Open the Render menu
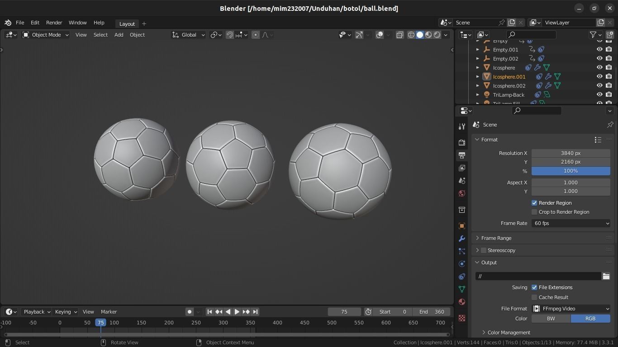Image resolution: width=618 pixels, height=347 pixels. (x=54, y=23)
